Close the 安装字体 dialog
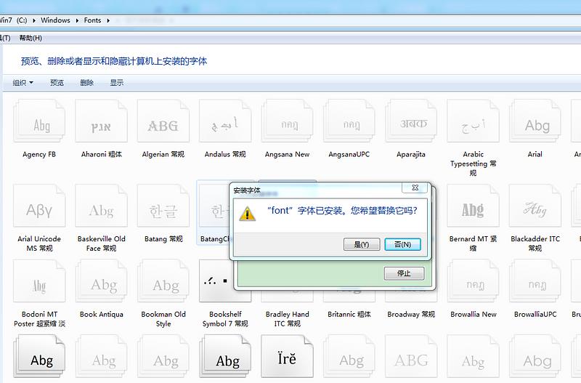 (x=415, y=188)
